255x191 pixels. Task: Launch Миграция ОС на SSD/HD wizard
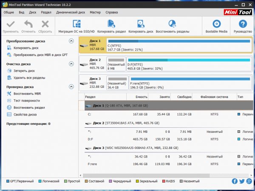tap(76, 26)
